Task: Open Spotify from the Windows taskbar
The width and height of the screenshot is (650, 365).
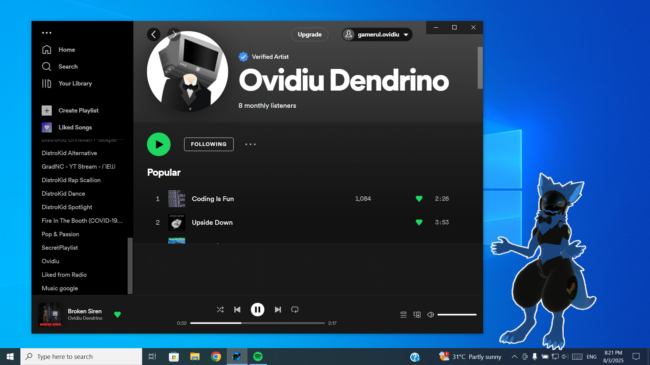Action: (258, 357)
